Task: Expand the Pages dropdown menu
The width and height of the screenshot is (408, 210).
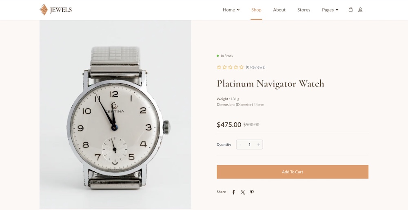Action: coord(330,10)
